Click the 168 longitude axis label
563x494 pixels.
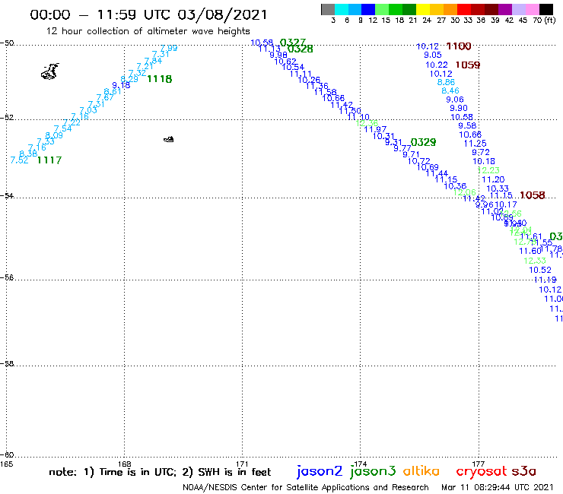pos(125,464)
